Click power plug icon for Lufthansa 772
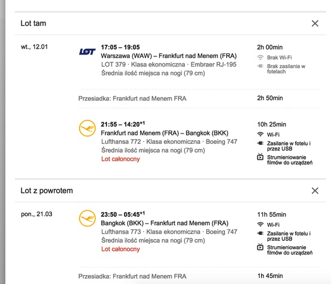 coord(260,143)
